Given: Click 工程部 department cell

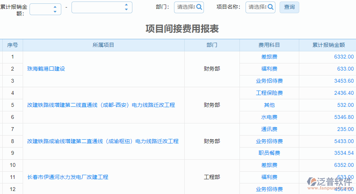Looking at the screenshot, I should [x=212, y=177].
